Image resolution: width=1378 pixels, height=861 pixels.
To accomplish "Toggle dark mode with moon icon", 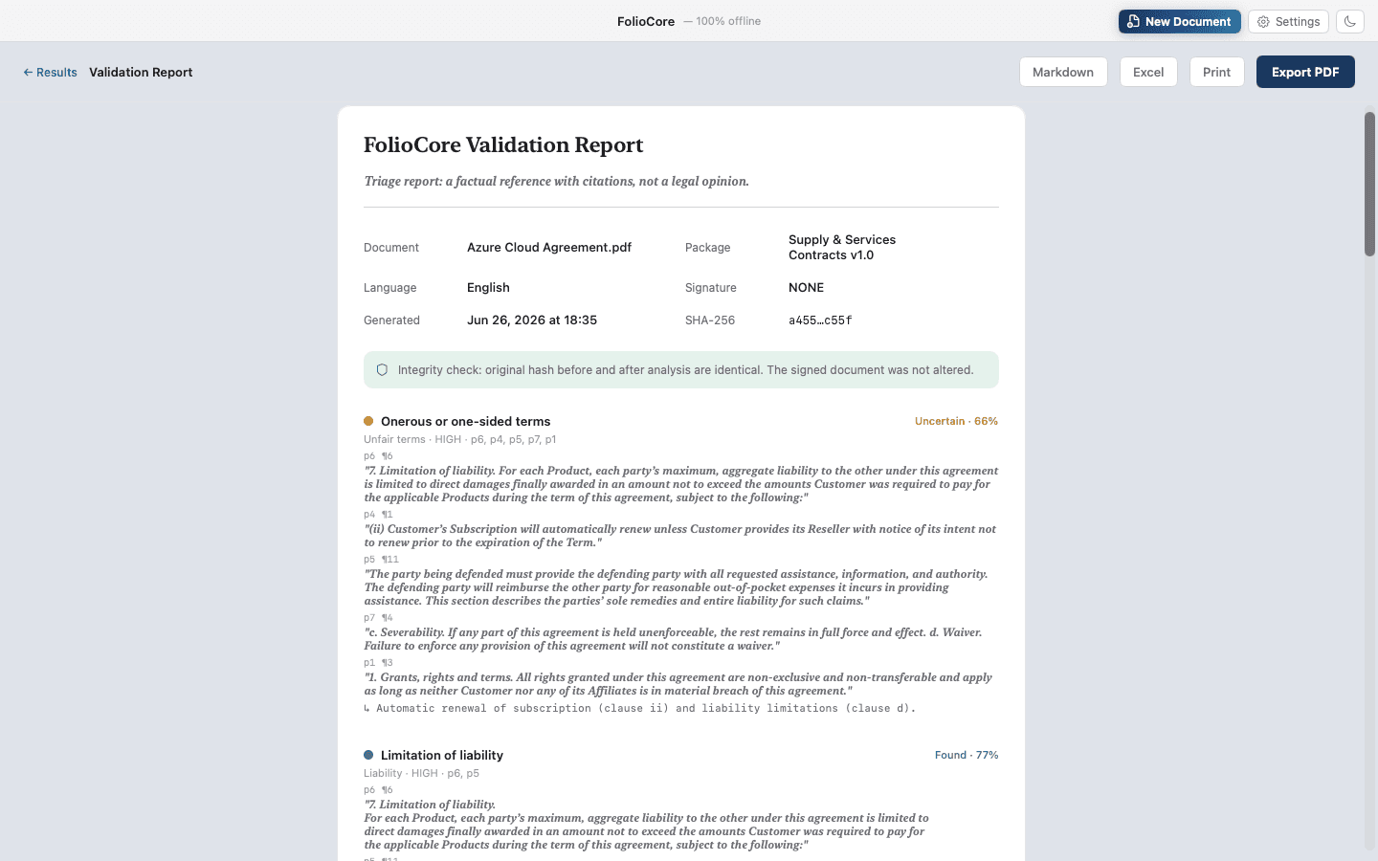I will point(1350,21).
